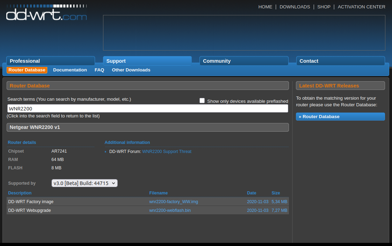Image resolution: width=392 pixels, height=246 pixels.
Task: Open Documentation submenu item
Action: click(x=70, y=70)
